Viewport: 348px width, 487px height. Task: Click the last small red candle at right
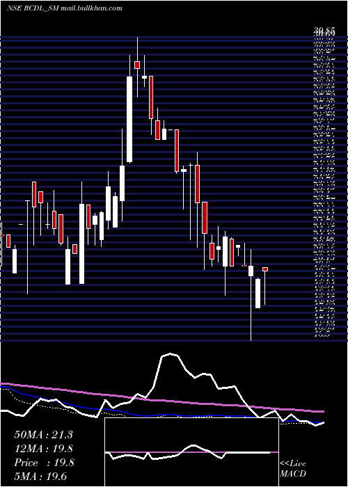tap(265, 269)
